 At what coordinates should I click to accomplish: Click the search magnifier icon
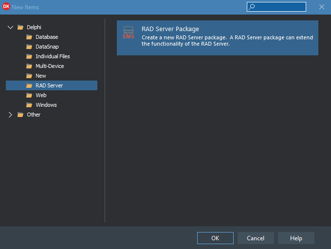click(252, 7)
